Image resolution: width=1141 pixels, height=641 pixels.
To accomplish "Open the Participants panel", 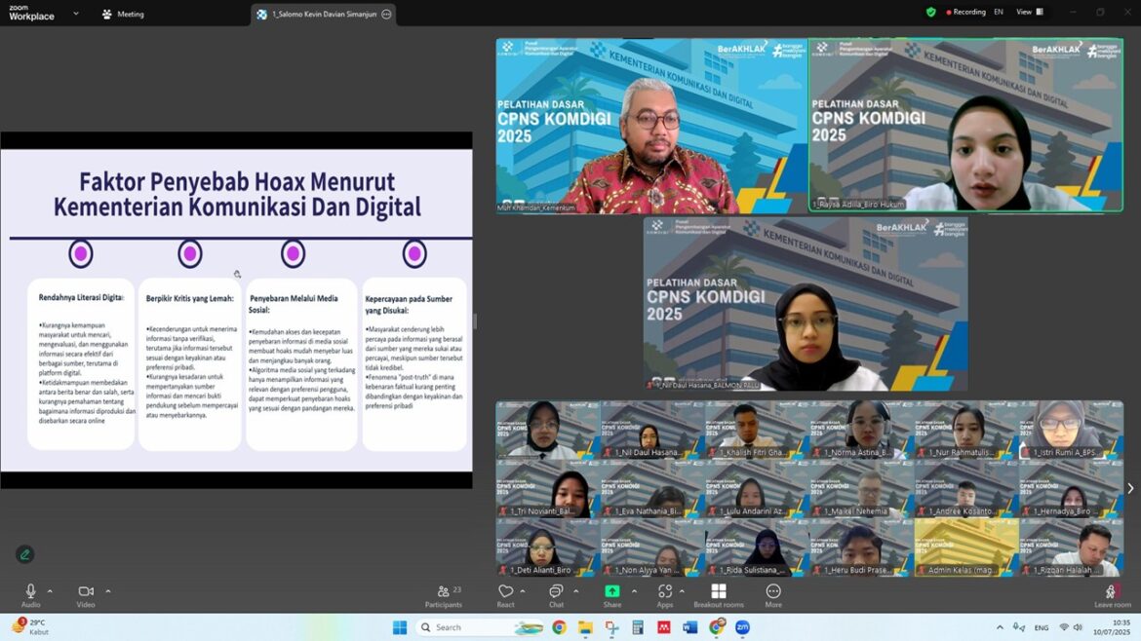I will [443, 596].
